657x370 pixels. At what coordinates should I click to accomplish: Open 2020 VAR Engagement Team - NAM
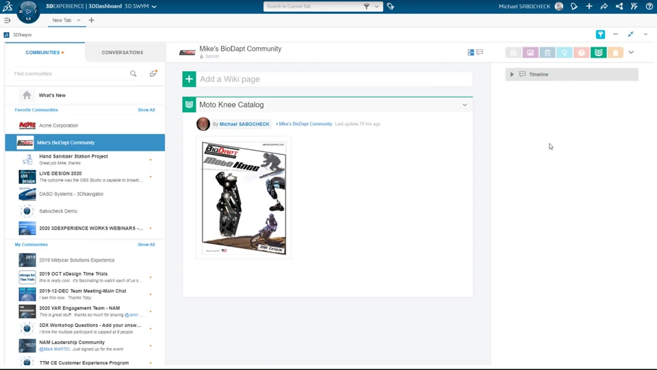point(85,311)
